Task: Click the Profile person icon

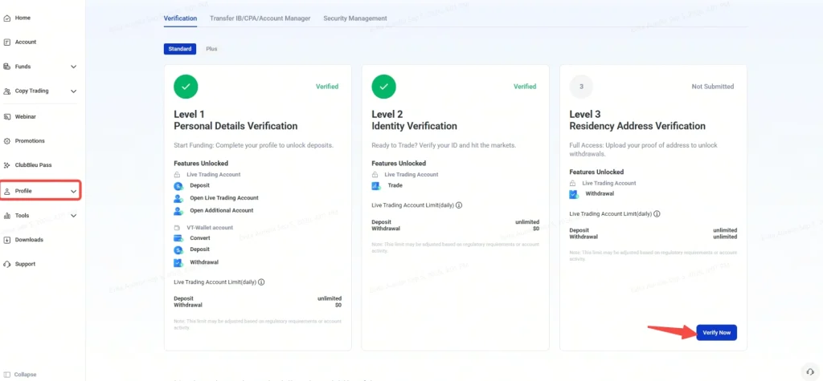Action: tap(6, 191)
